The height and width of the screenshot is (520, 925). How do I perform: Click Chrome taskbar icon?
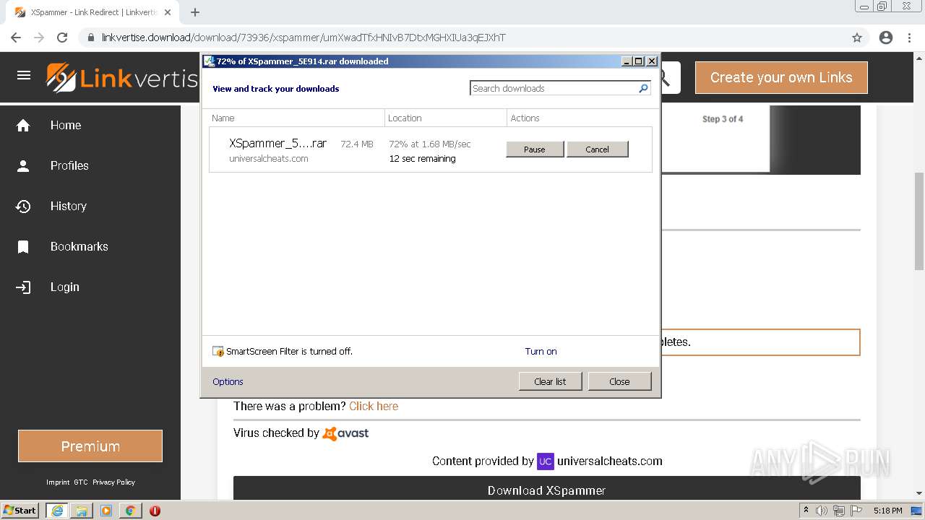coord(130,510)
